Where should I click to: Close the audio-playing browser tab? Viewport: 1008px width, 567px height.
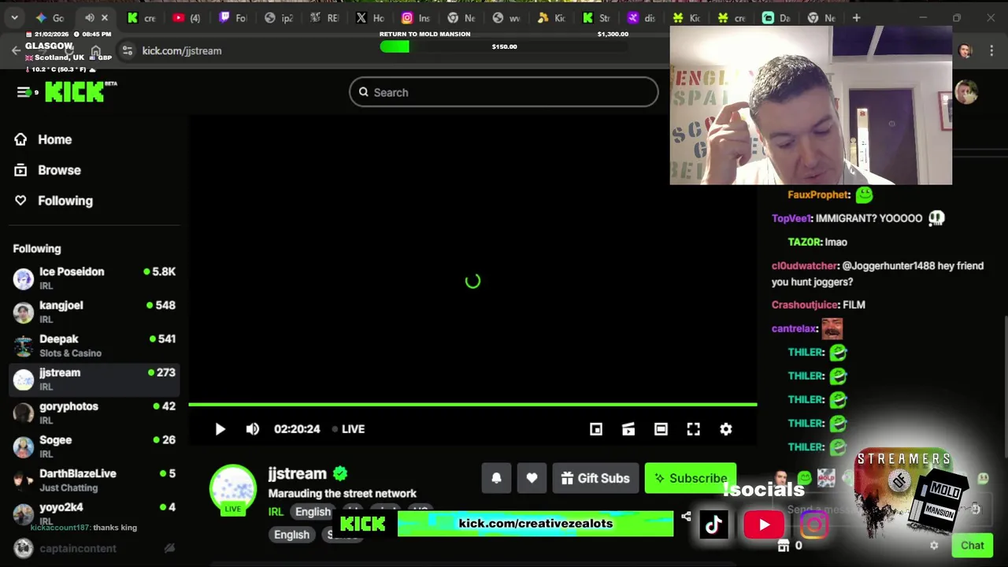click(x=105, y=17)
